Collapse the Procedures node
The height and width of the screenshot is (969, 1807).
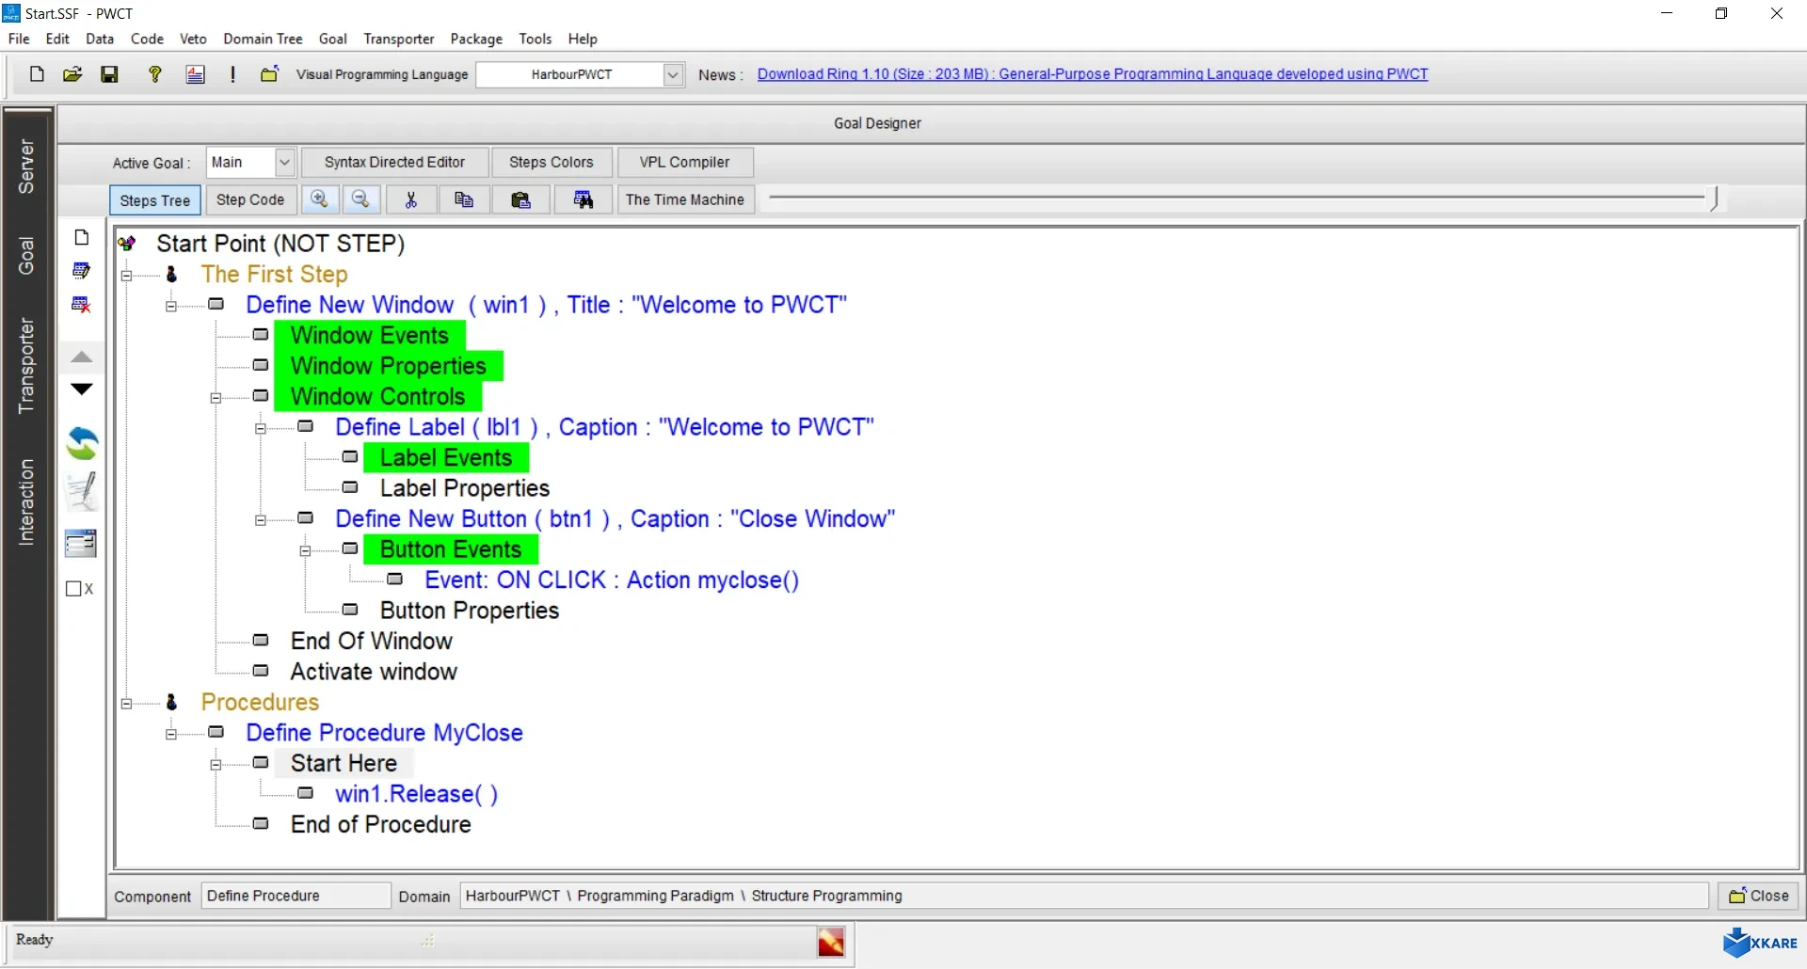[127, 704]
